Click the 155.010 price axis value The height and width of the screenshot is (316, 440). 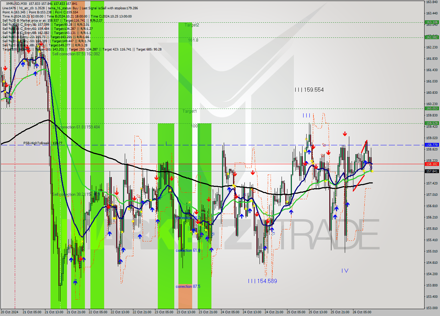[432, 251]
